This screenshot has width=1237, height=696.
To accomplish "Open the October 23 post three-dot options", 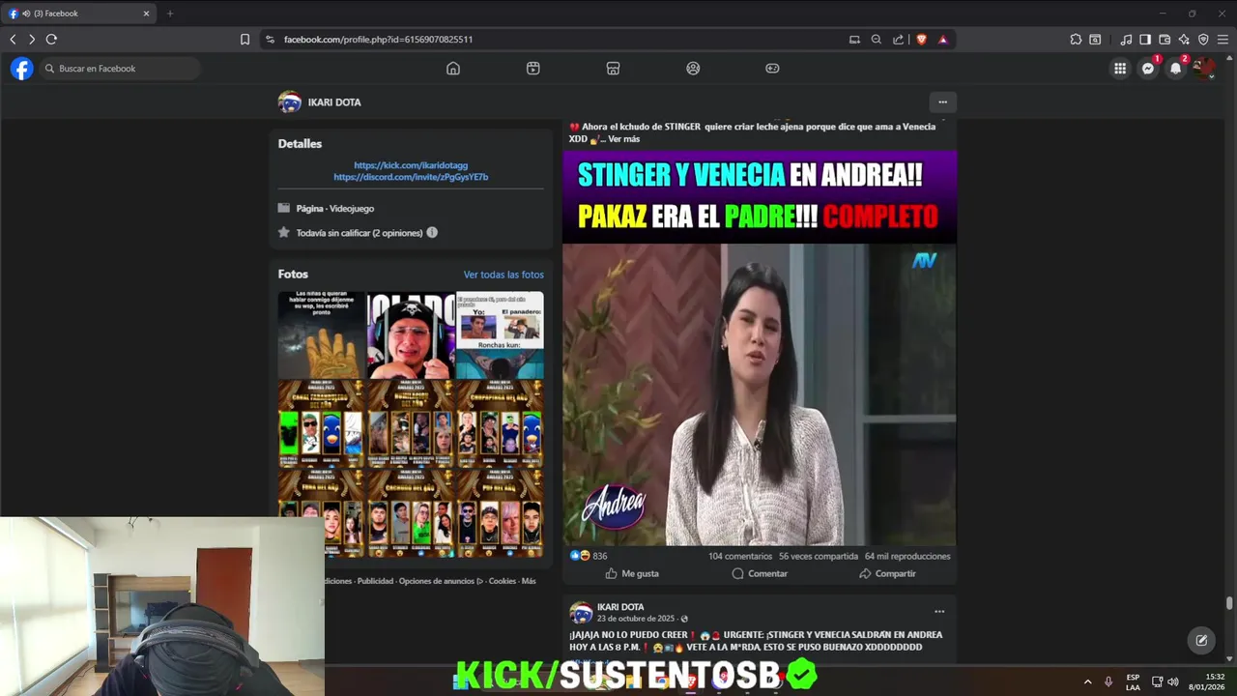I will pos(939,611).
